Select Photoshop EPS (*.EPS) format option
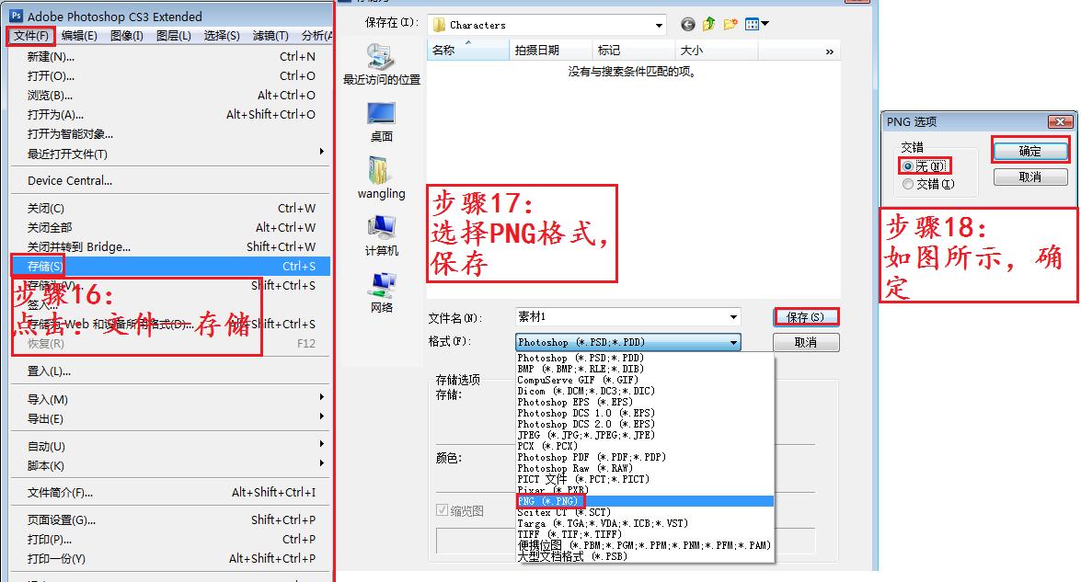Viewport: 1081px width, 582px height. (645, 402)
